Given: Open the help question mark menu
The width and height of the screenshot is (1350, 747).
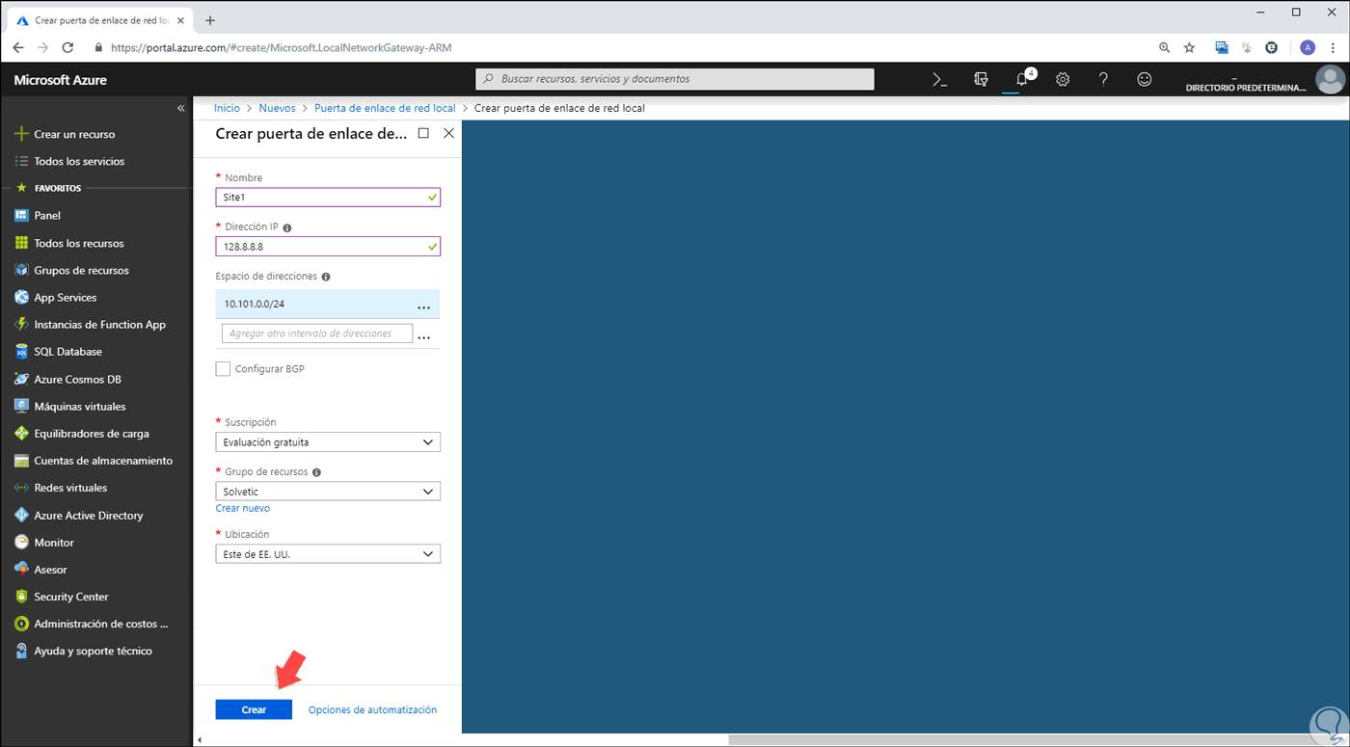Looking at the screenshot, I should pyautogui.click(x=1103, y=80).
